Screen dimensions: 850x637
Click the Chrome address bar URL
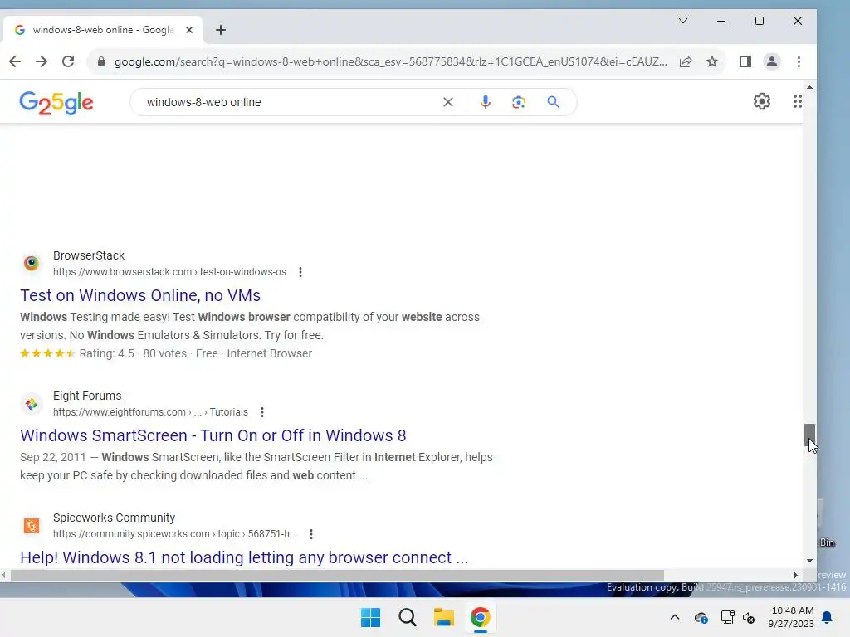point(390,61)
